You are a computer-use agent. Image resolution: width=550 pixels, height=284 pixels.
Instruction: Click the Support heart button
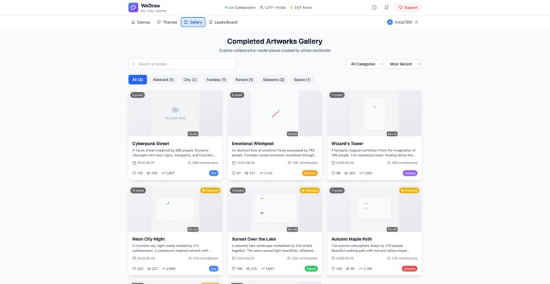point(408,7)
